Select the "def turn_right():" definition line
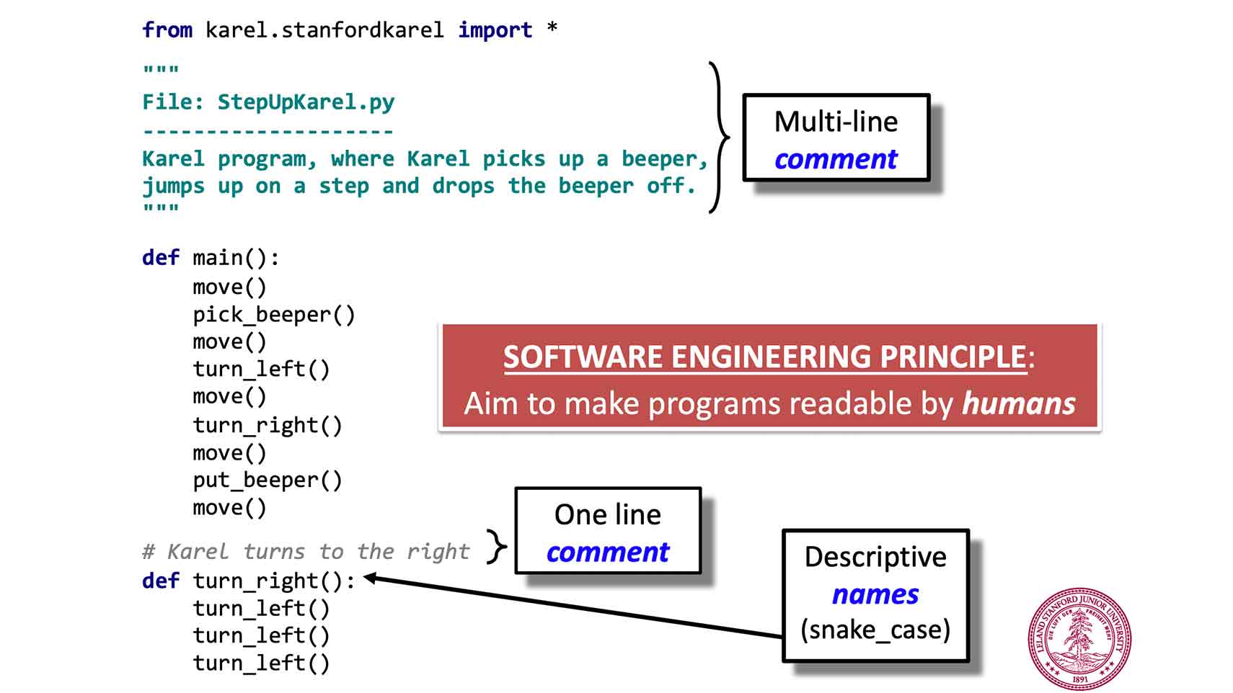 coord(249,581)
